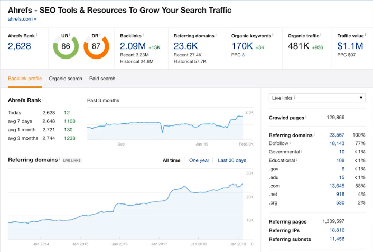Click the Dofollow info icon

pos(290,143)
